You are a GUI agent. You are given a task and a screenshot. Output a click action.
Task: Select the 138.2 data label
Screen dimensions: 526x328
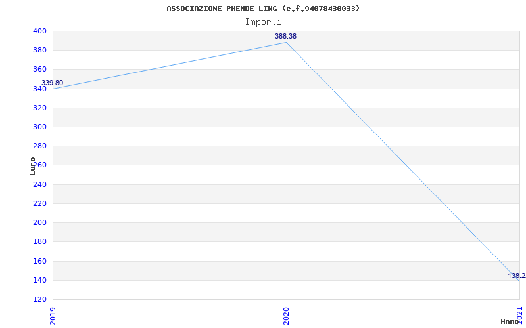(517, 276)
